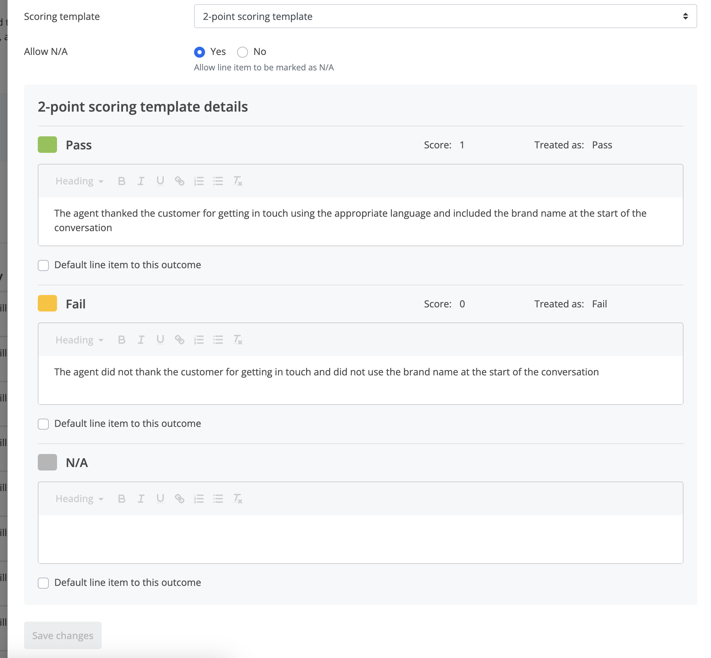Image resolution: width=711 pixels, height=658 pixels.
Task: Clear formatting in the N/A editor
Action: point(237,499)
